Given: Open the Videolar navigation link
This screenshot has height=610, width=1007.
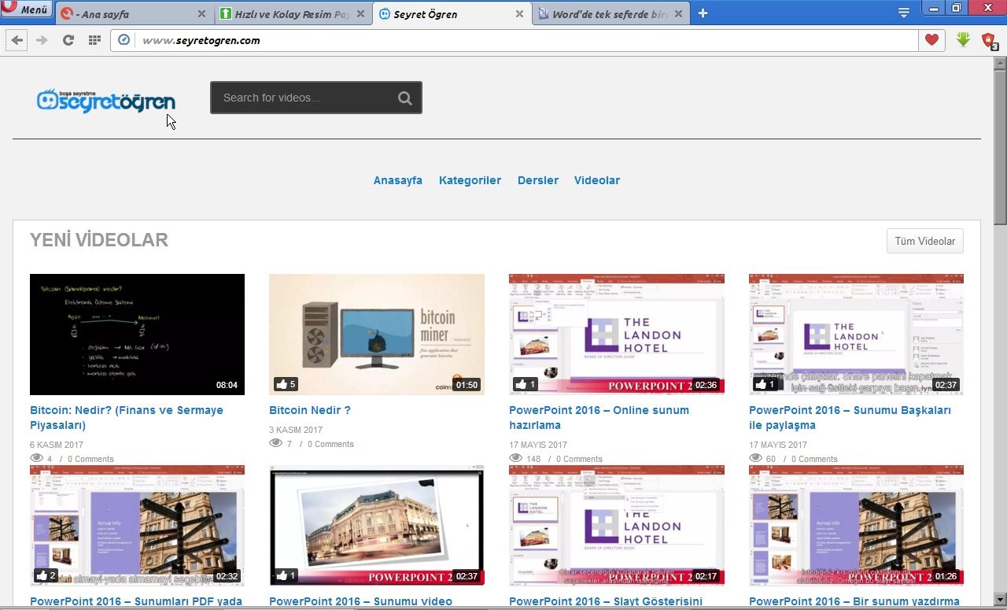Looking at the screenshot, I should pos(597,180).
